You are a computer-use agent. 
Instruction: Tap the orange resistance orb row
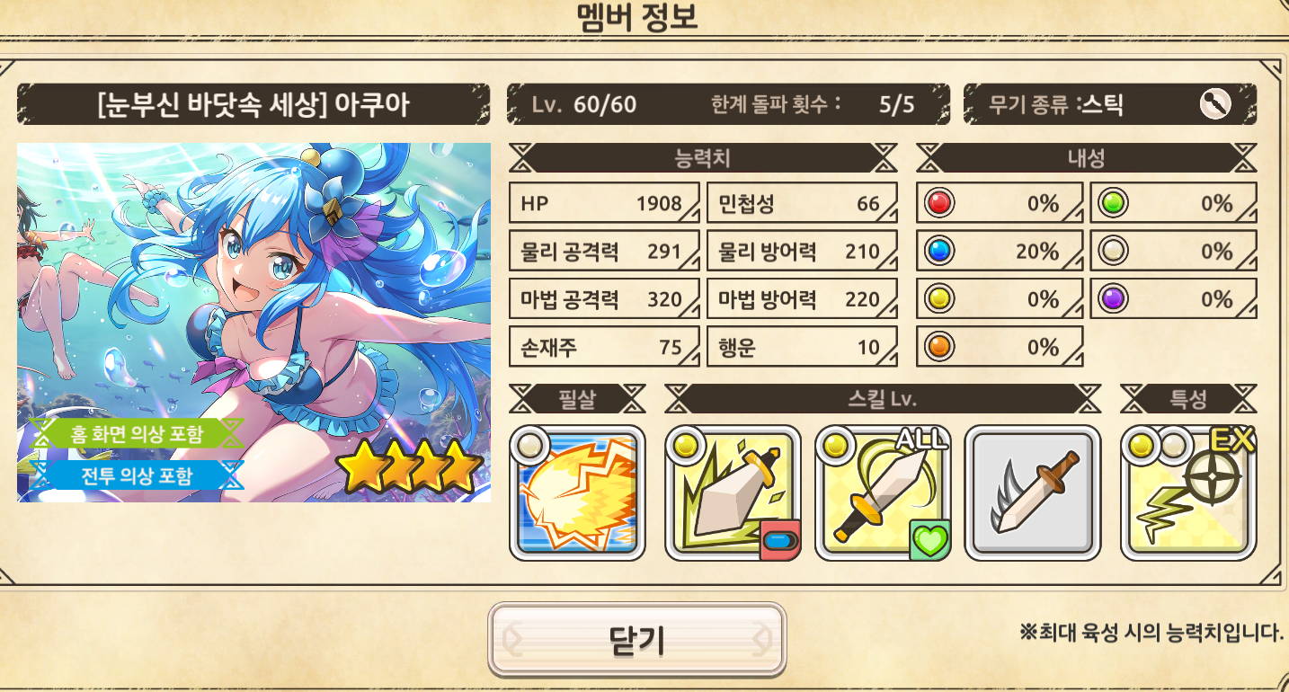tap(1000, 347)
